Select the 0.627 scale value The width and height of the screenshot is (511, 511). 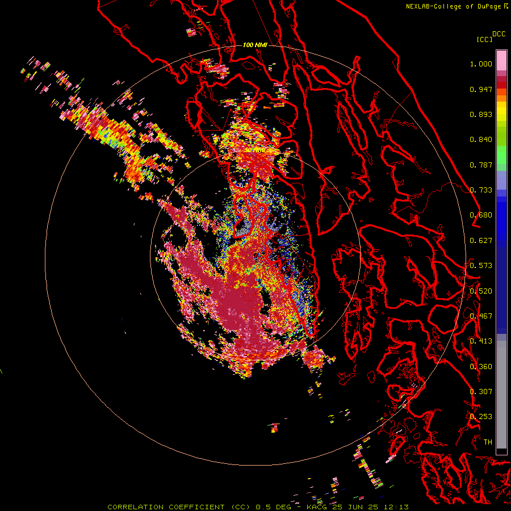[x=481, y=241]
